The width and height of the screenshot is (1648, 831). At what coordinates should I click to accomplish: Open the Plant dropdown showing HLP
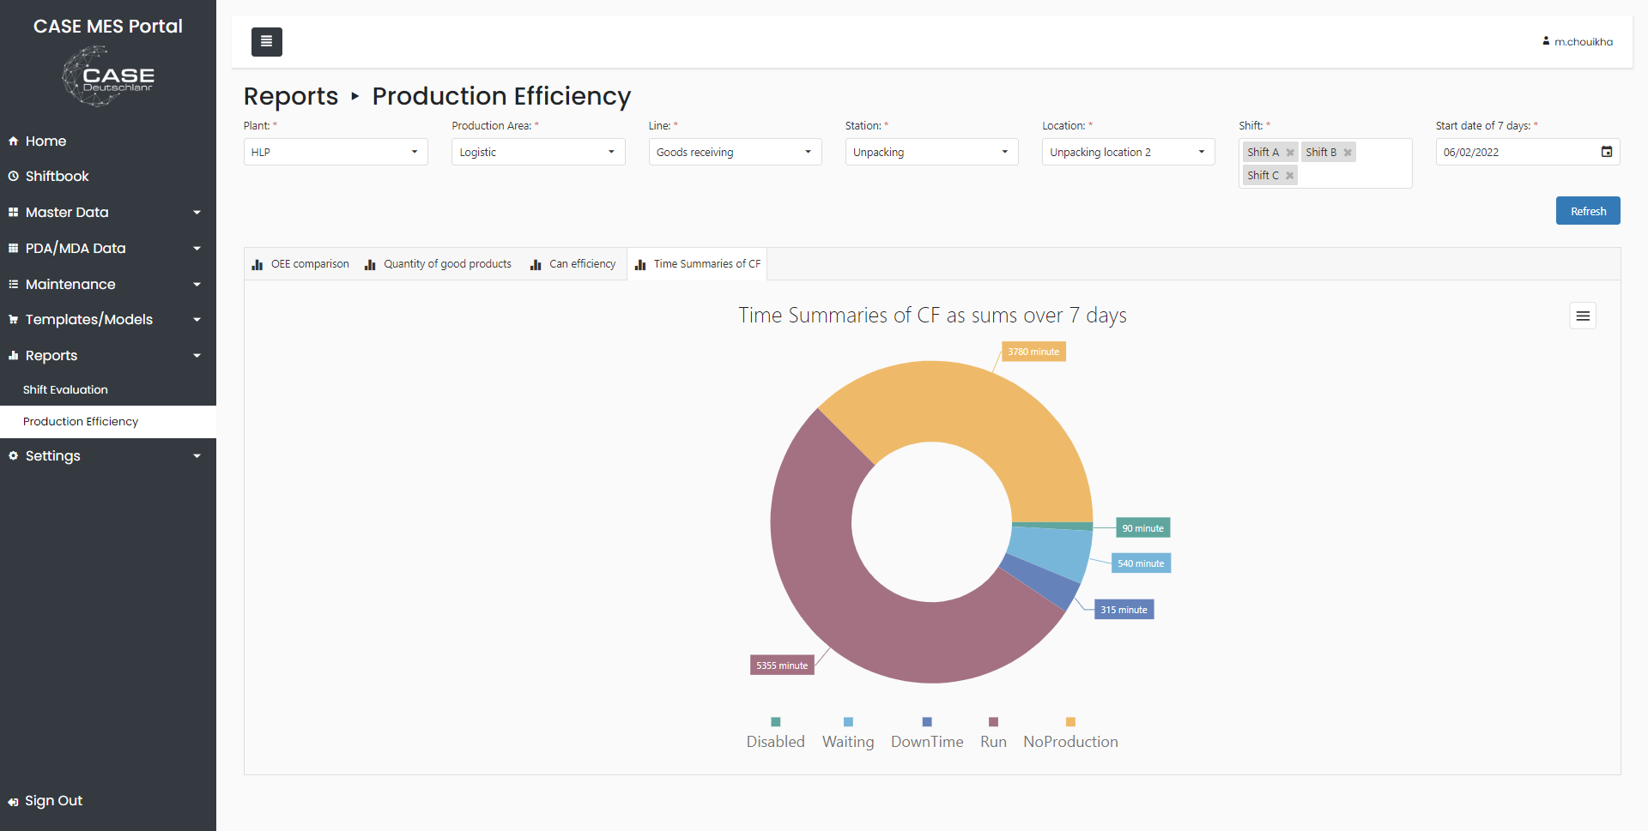pos(336,152)
